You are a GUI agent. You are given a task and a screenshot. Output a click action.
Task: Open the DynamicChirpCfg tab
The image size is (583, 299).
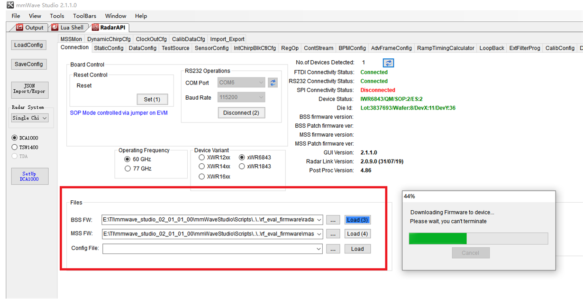pyautogui.click(x=109, y=39)
